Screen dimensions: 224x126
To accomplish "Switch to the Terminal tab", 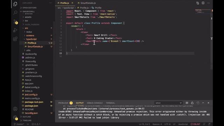I will 111,103.
